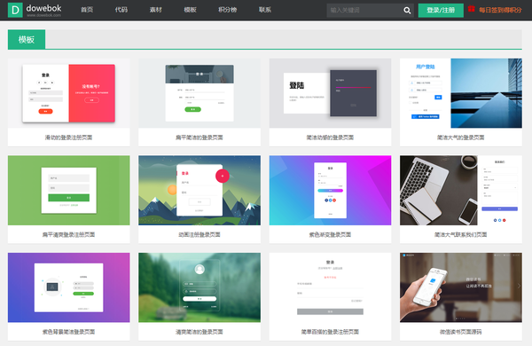The height and width of the screenshot is (346, 532).
Task: Open the 模板 menu item
Action: pos(190,10)
